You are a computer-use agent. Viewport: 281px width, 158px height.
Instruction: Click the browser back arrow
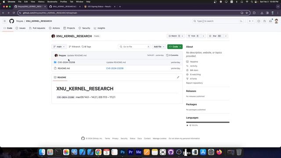coord(4,13)
